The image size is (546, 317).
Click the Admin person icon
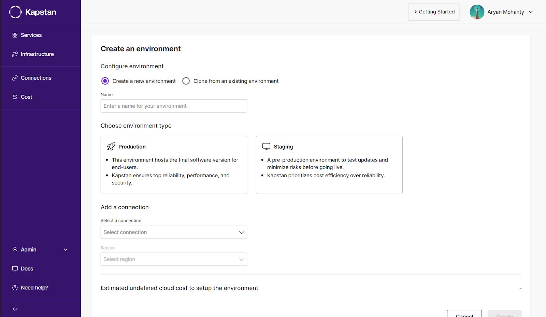click(15, 250)
